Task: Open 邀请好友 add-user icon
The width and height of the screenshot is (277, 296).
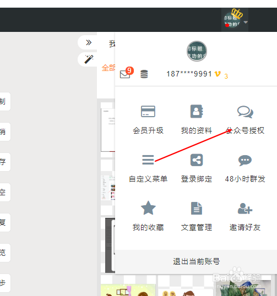Action: (245, 209)
